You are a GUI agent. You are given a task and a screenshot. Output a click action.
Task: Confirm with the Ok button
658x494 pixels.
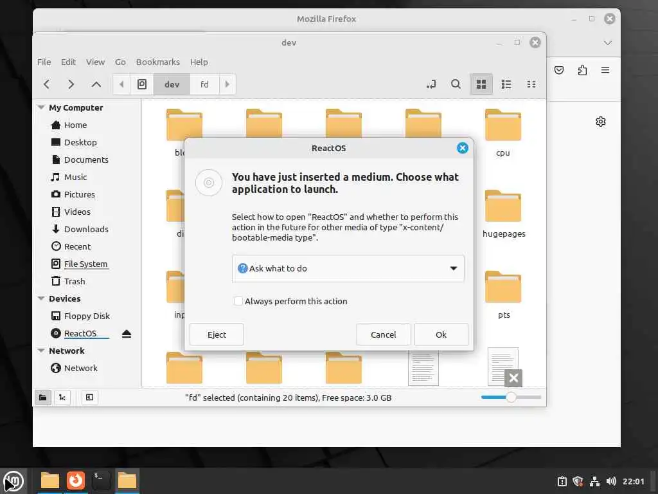pyautogui.click(x=441, y=334)
